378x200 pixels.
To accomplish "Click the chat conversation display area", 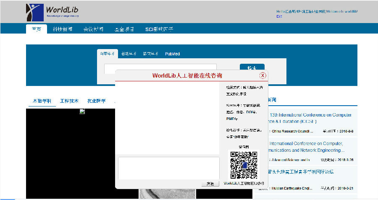I will 167,118.
